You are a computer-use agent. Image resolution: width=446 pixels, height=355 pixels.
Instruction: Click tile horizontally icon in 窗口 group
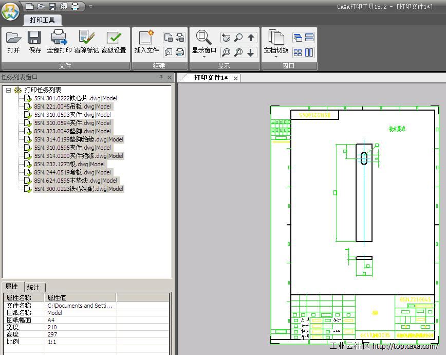pyautogui.click(x=309, y=38)
